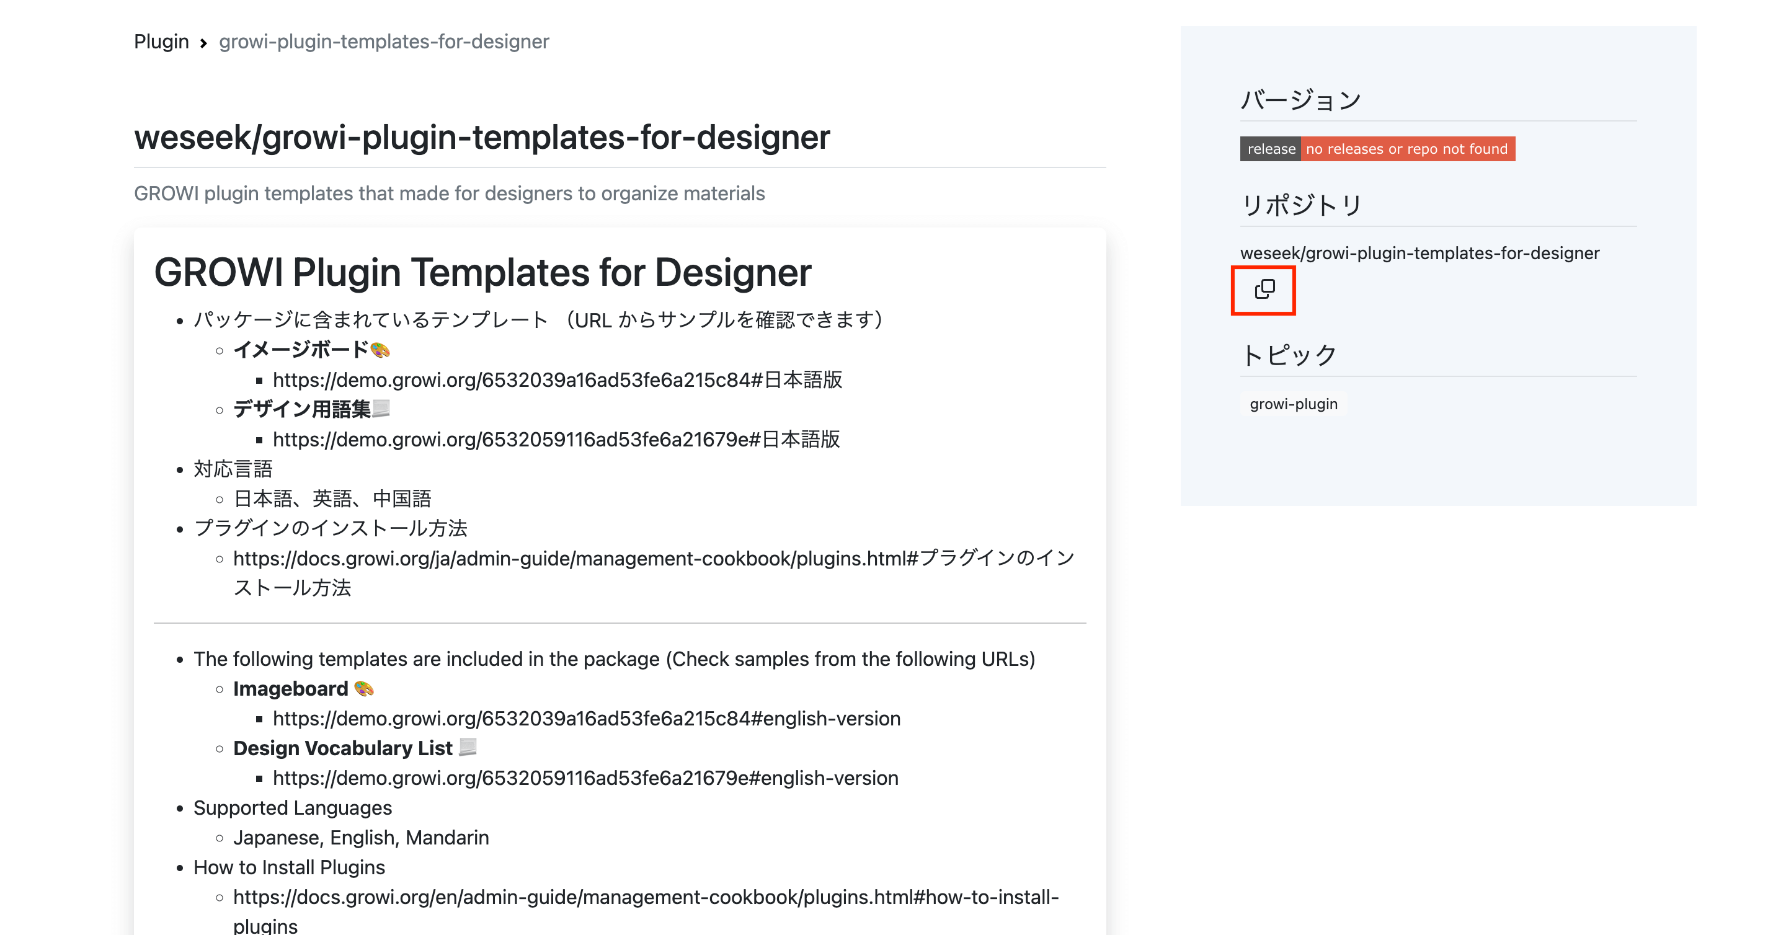Click the パッケージに含まれているテンプレート bullet

tap(541, 320)
